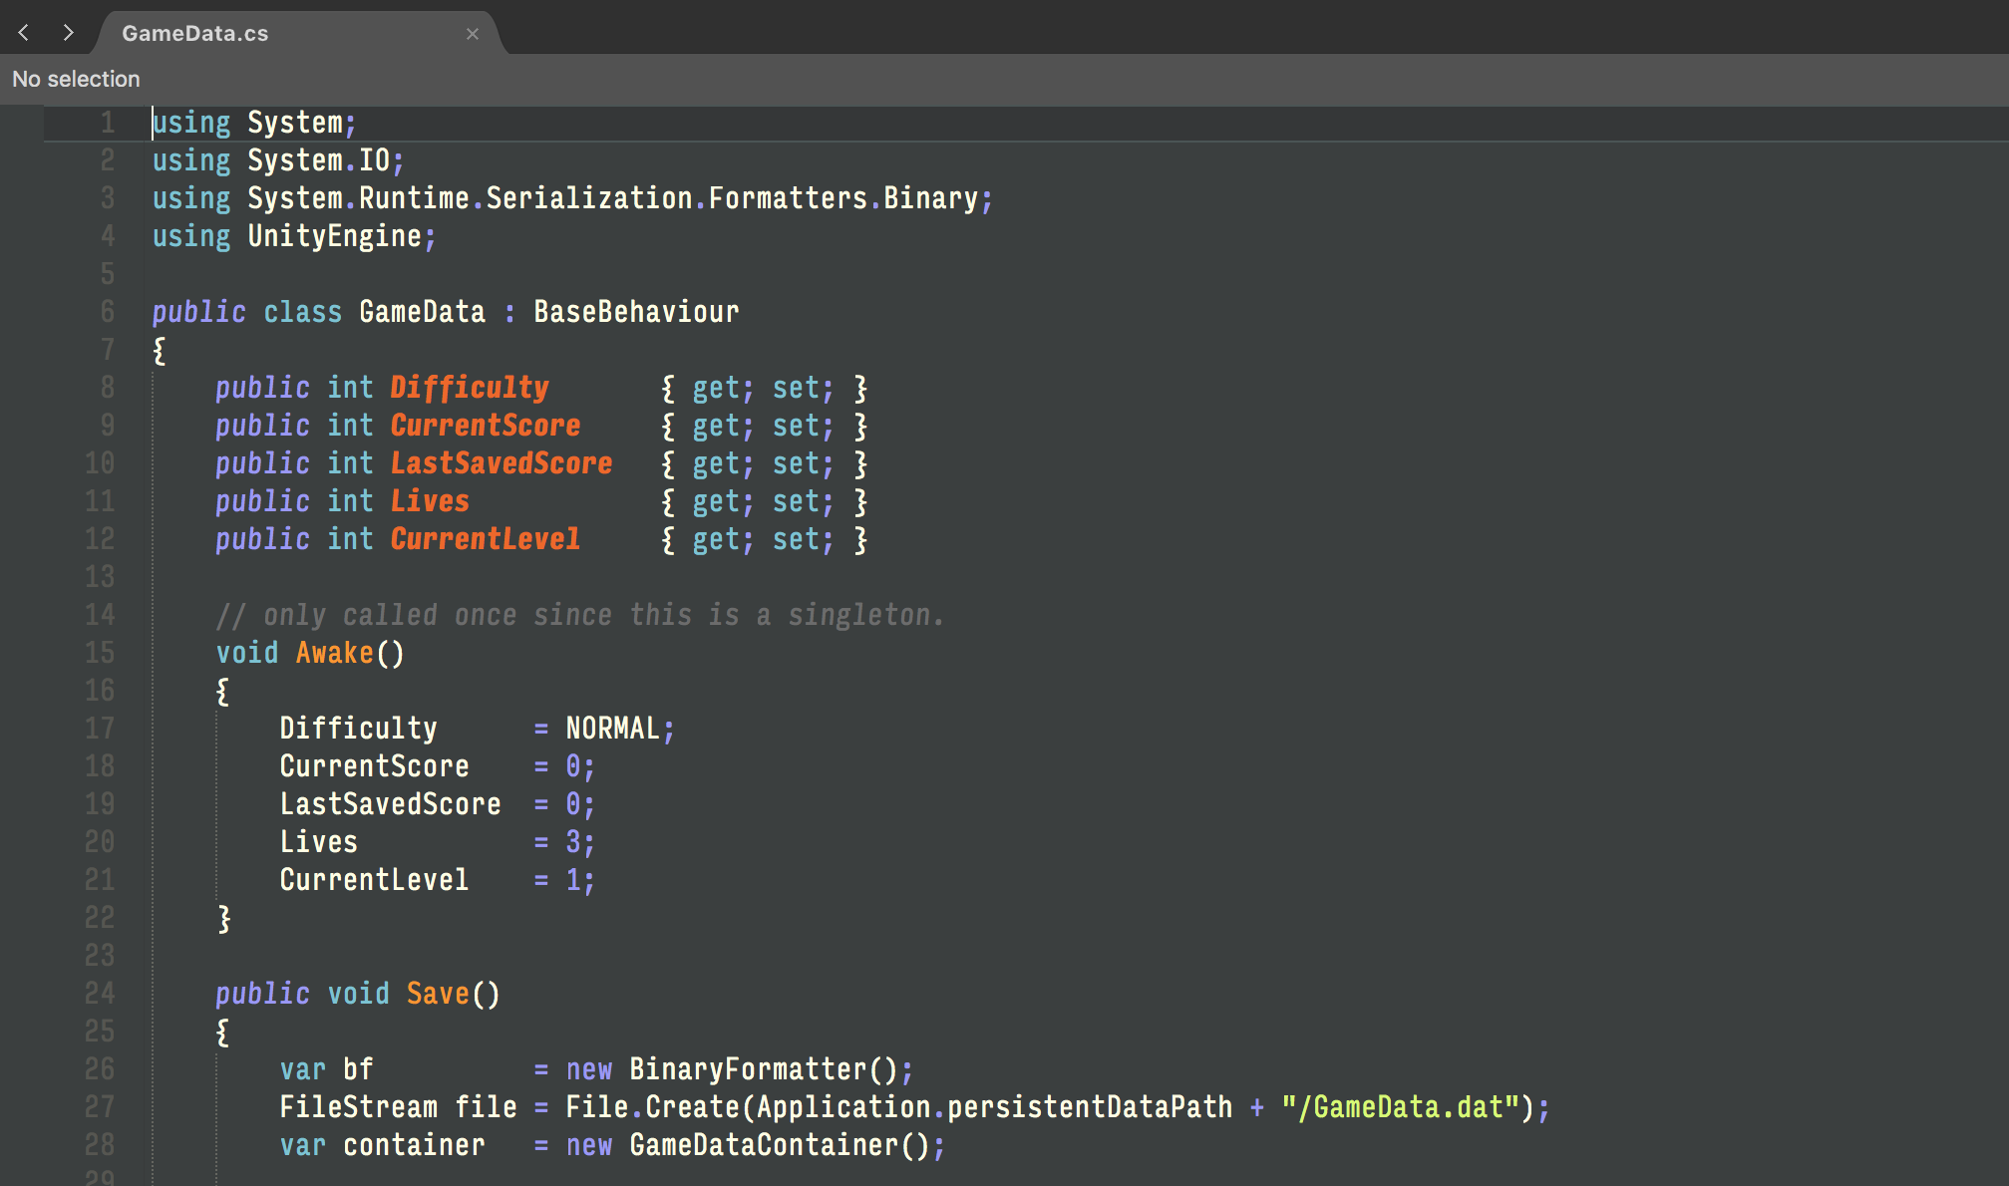The height and width of the screenshot is (1186, 2009).
Task: Open the No selection symbol dropdown
Action: [76, 79]
